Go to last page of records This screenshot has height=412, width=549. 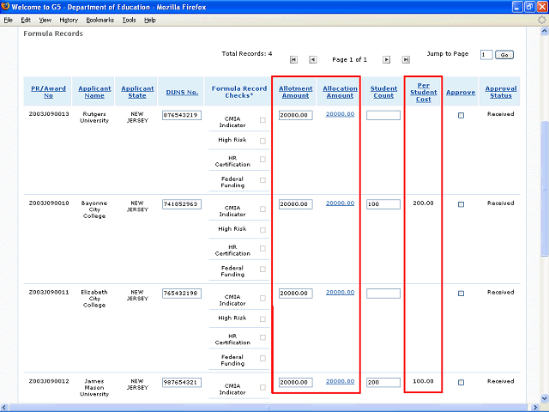point(406,59)
